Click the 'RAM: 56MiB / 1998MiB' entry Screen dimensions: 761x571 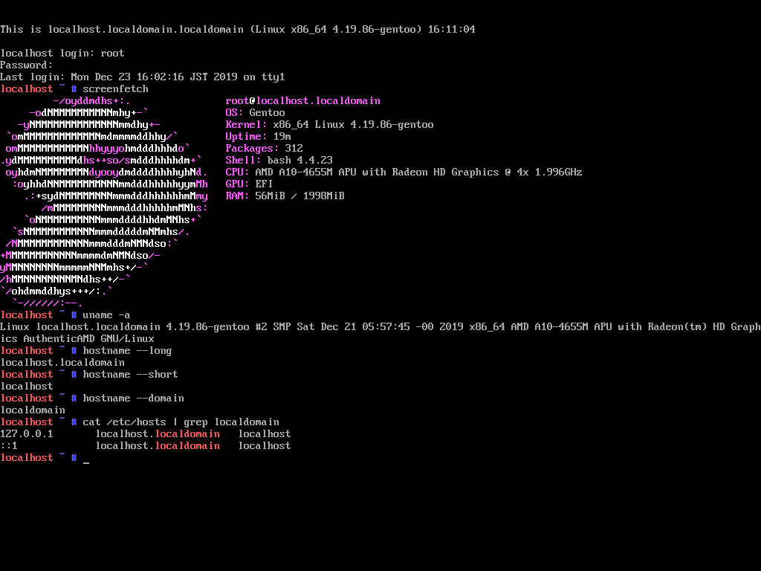point(282,196)
